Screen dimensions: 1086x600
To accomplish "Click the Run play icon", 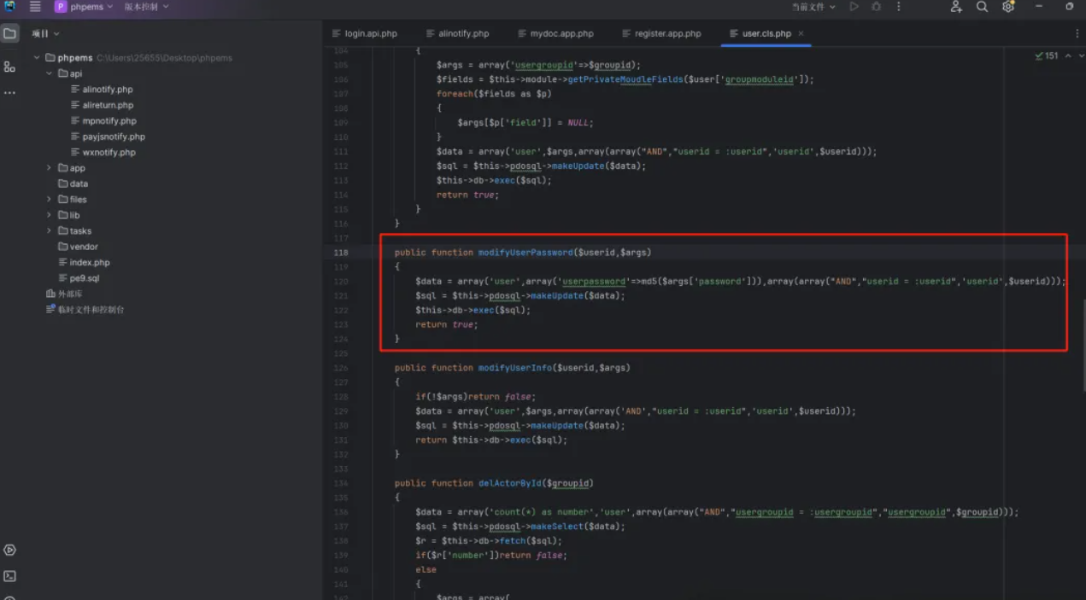I will [854, 7].
